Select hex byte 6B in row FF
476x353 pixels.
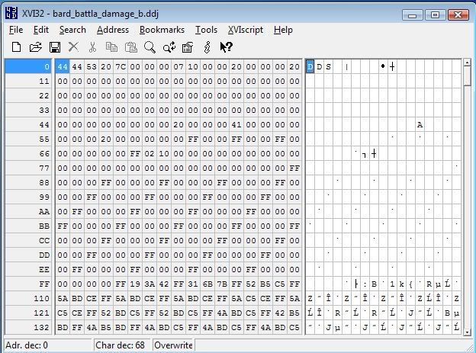207,284
